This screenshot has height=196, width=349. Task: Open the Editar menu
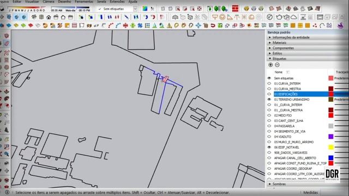pyautogui.click(x=17, y=2)
